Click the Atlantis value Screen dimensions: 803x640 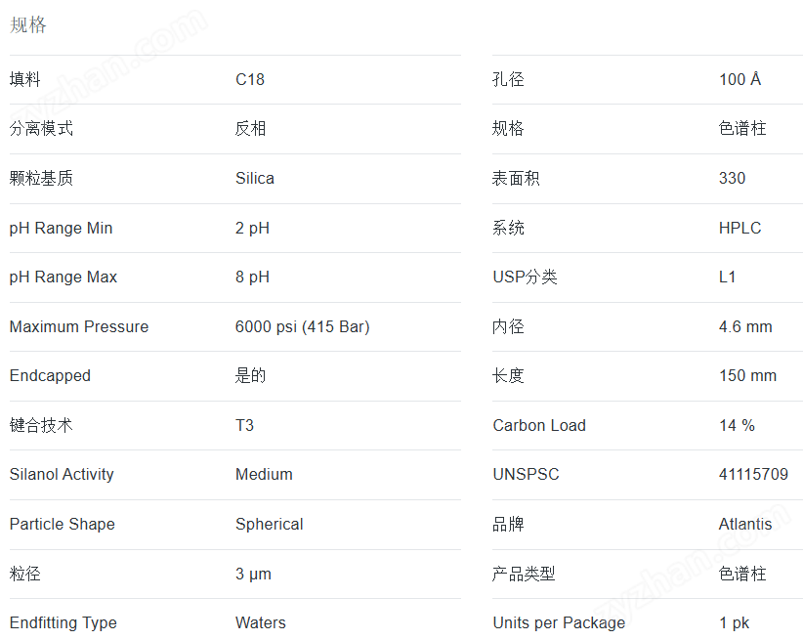(745, 524)
